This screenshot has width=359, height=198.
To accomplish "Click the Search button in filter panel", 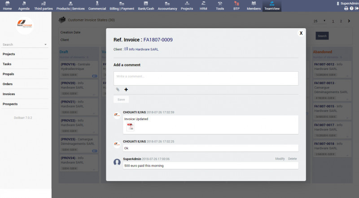I will 322,36.
